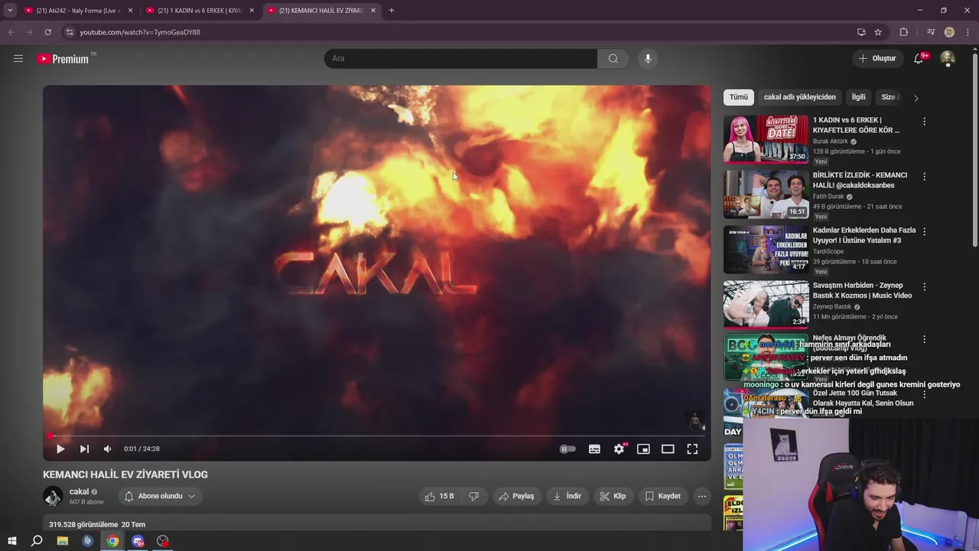Skip to the next video
This screenshot has height=551, width=979.
(84, 449)
